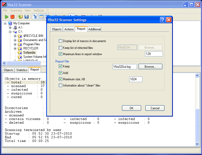The height and width of the screenshot is (155, 202).
Task: Select Report tab in main window lower pane
Action: pyautogui.click(x=35, y=70)
